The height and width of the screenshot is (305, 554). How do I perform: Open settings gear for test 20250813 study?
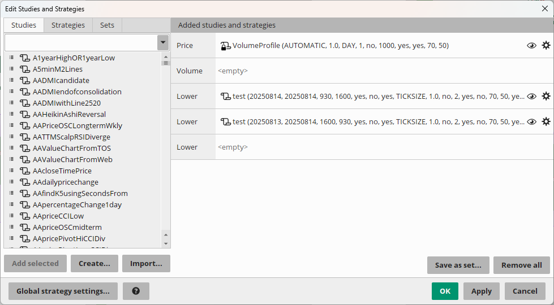point(546,122)
